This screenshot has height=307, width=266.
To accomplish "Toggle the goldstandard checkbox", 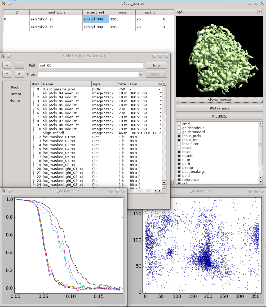I will [x=179, y=132].
